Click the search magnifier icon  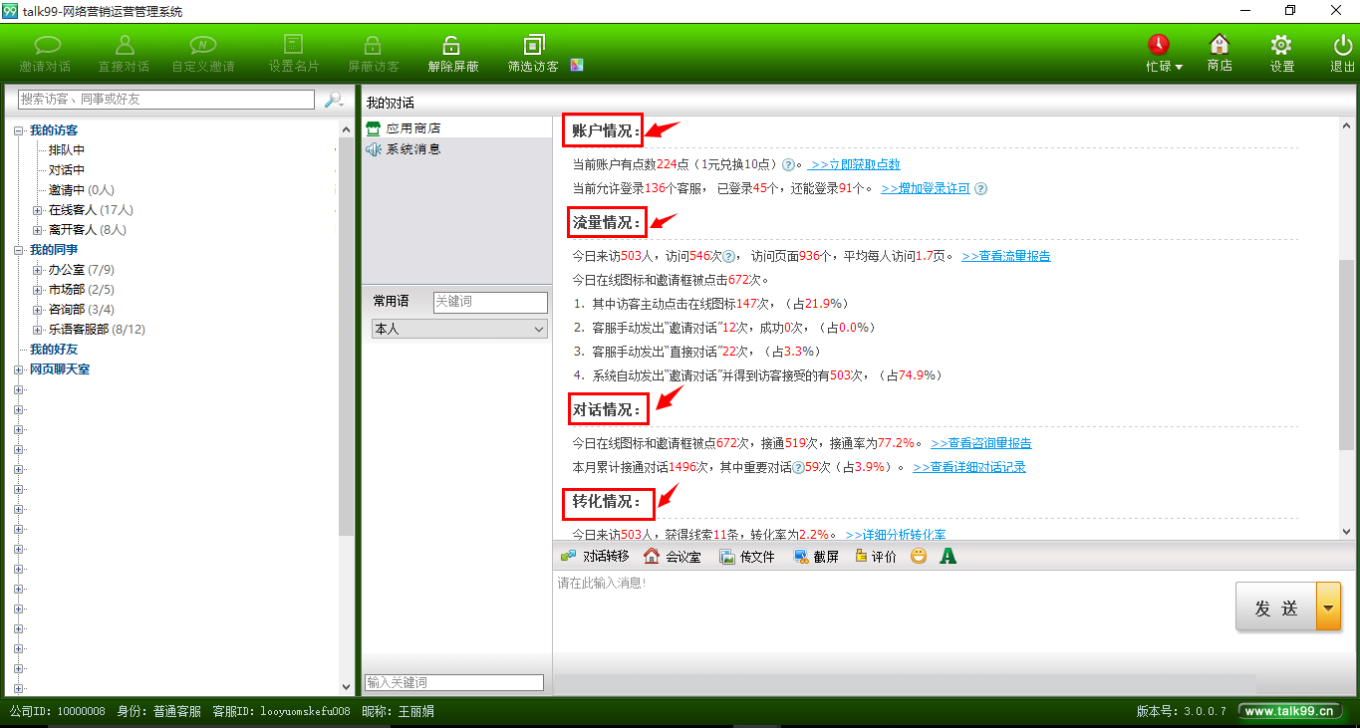tap(334, 100)
